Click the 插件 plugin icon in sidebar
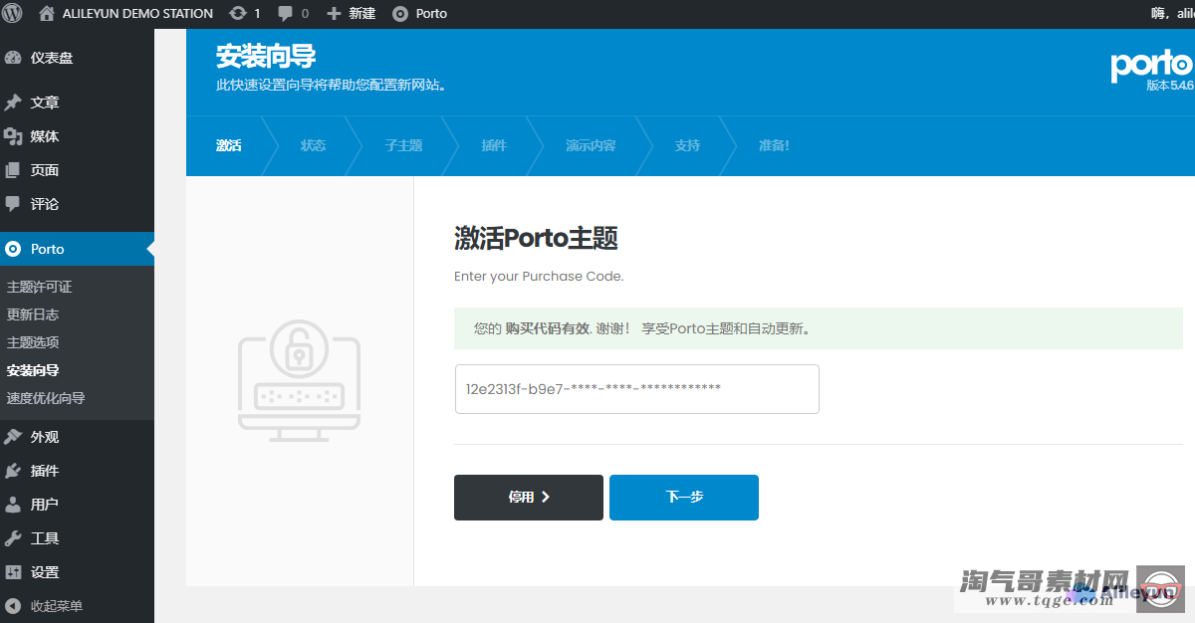 pyautogui.click(x=13, y=471)
